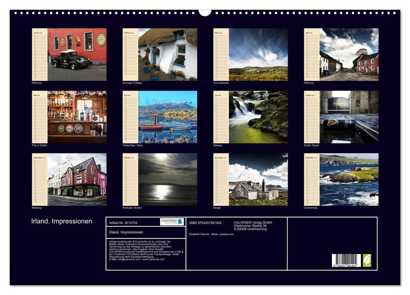Click the large 'Irland. Impressionen' title at left
The height and width of the screenshot is (295, 410).
pyautogui.click(x=62, y=221)
